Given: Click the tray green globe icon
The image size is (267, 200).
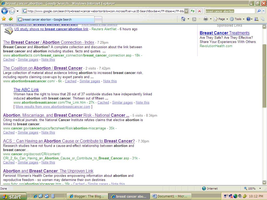Looking at the screenshot, I should coord(235,196).
